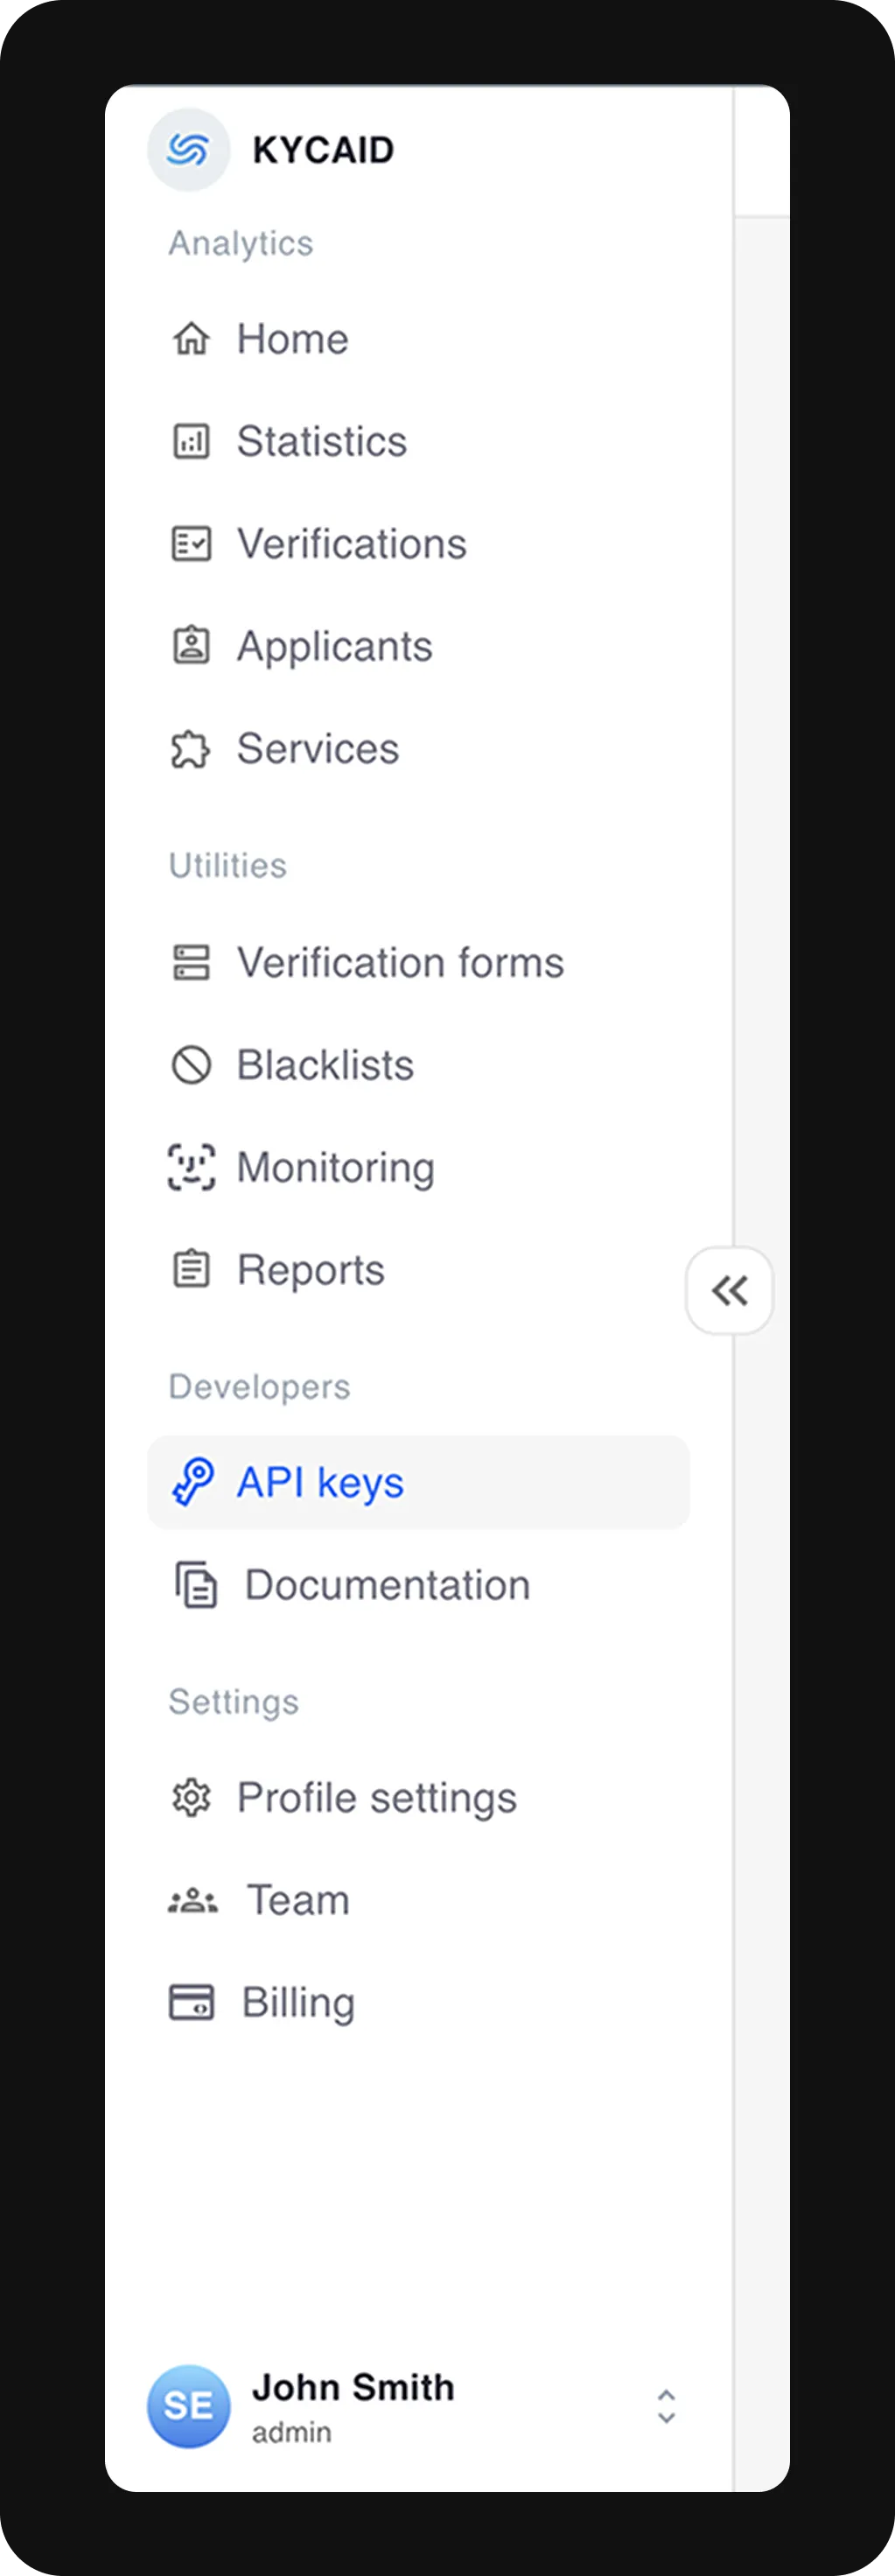Click the Blacklists prohibited circle icon
Screen dimensions: 895x2576
pyautogui.click(x=191, y=1065)
